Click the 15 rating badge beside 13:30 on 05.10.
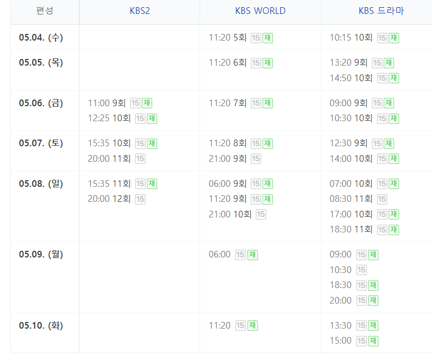This screenshot has width=432, height=362. [361, 326]
